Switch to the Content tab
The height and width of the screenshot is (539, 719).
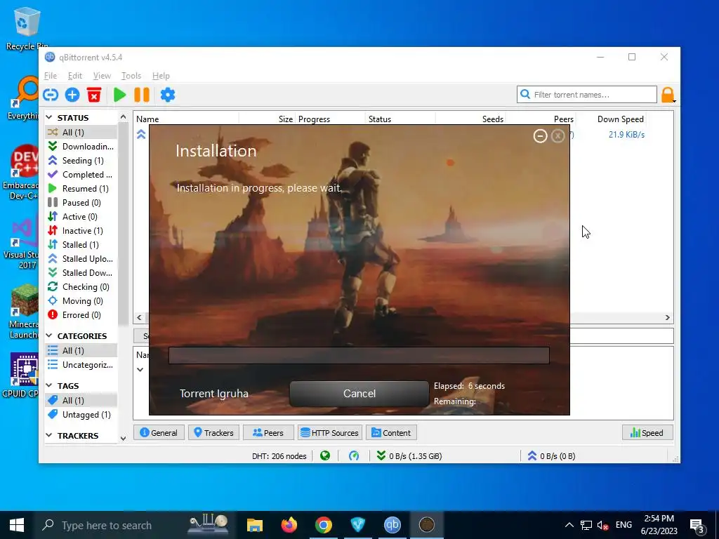(391, 432)
